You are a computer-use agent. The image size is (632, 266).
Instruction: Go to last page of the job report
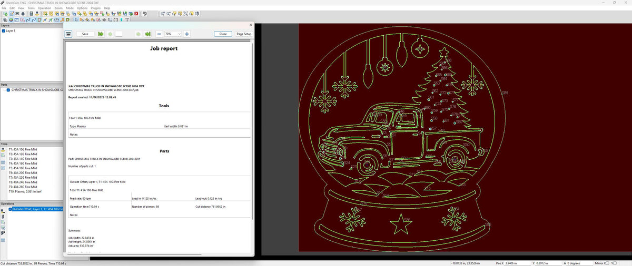point(148,34)
